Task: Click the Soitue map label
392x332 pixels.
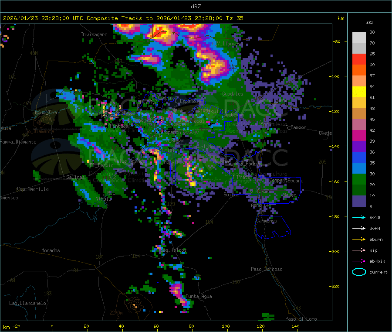Action: [x=231, y=195]
